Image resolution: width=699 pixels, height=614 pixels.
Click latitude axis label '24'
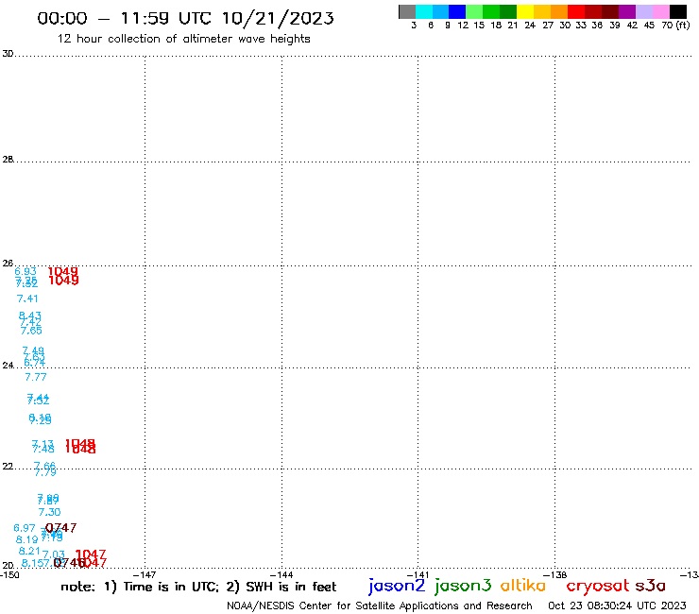click(8, 366)
